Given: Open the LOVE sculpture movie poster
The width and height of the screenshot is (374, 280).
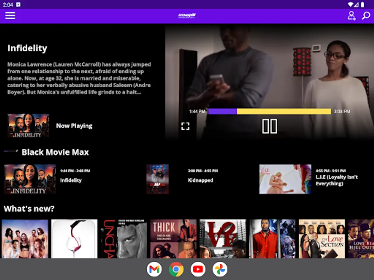Looking at the screenshot, I should (x=223, y=239).
